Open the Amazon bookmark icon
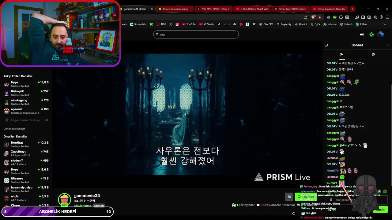 pyautogui.click(x=247, y=24)
